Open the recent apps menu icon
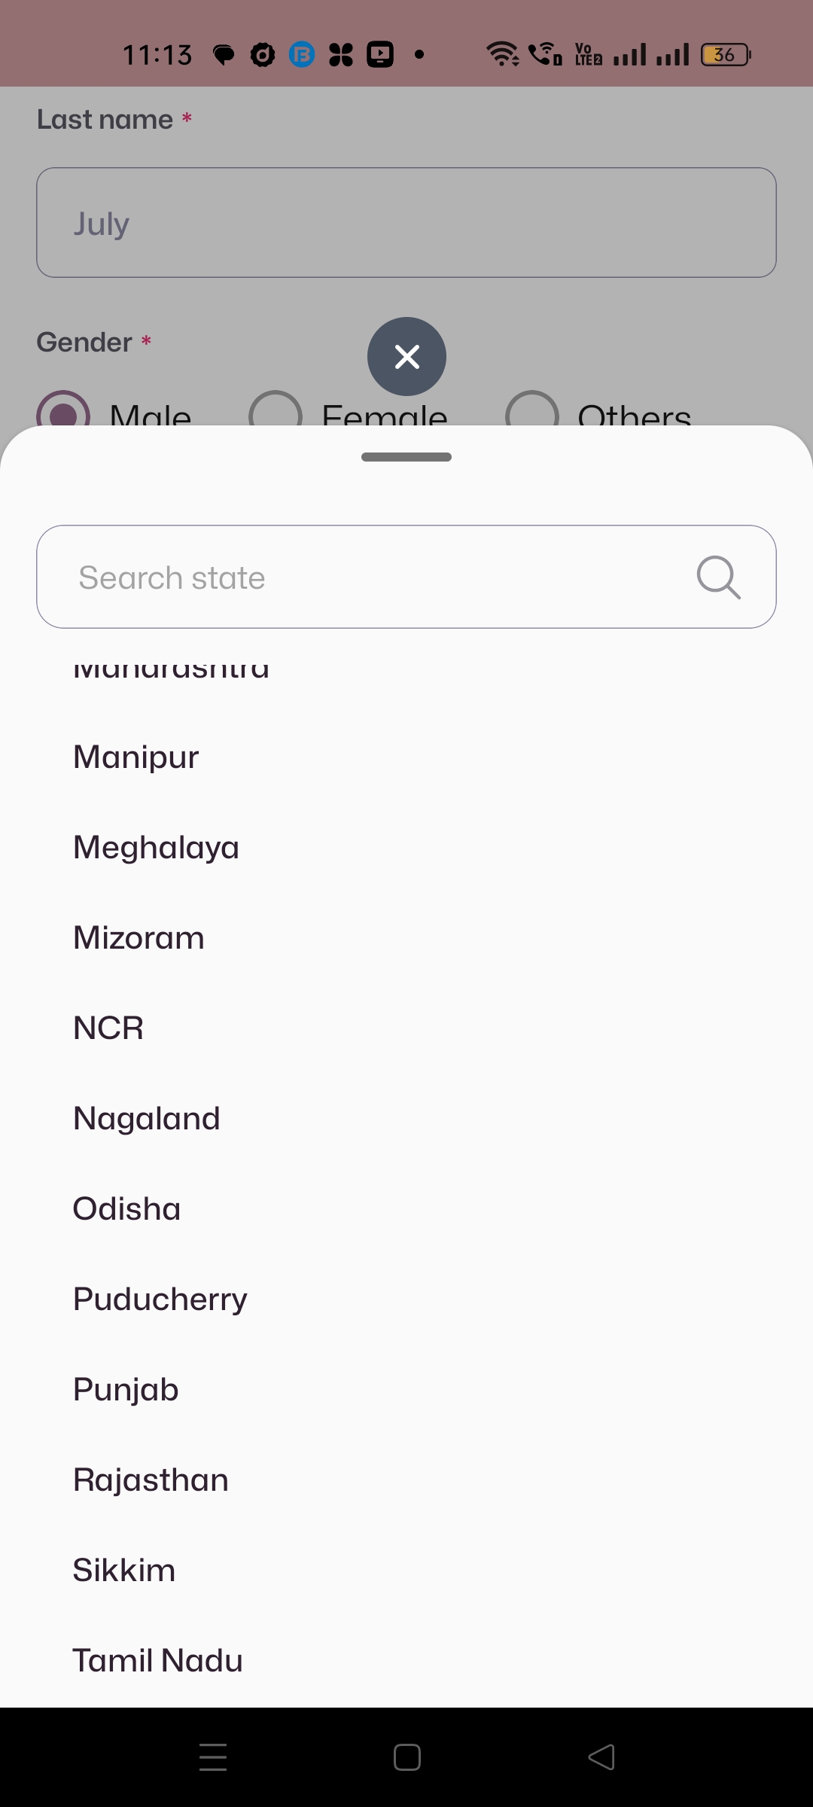Viewport: 813px width, 1807px height. 213,1757
